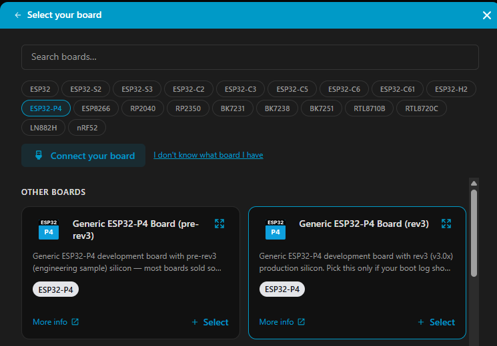Click the ESP32 P4 logo on pre-rev3 card
The image size is (497, 346).
49,230
